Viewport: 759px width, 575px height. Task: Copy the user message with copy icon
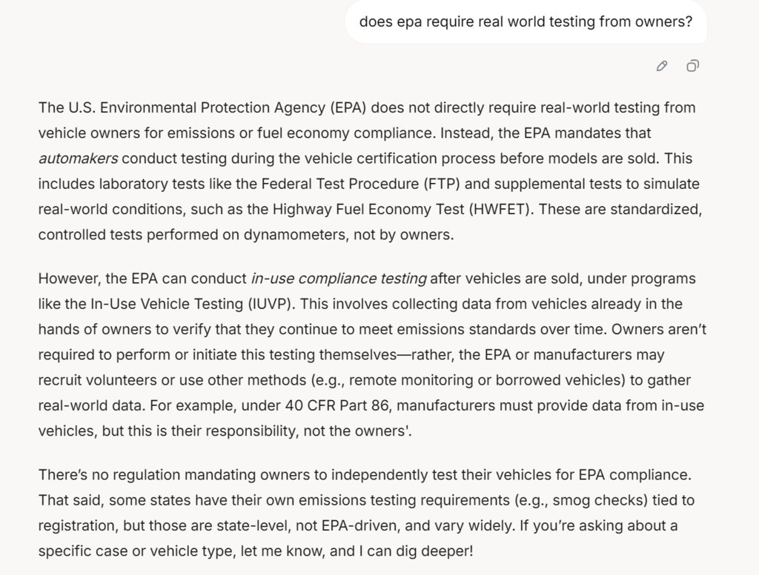[693, 66]
